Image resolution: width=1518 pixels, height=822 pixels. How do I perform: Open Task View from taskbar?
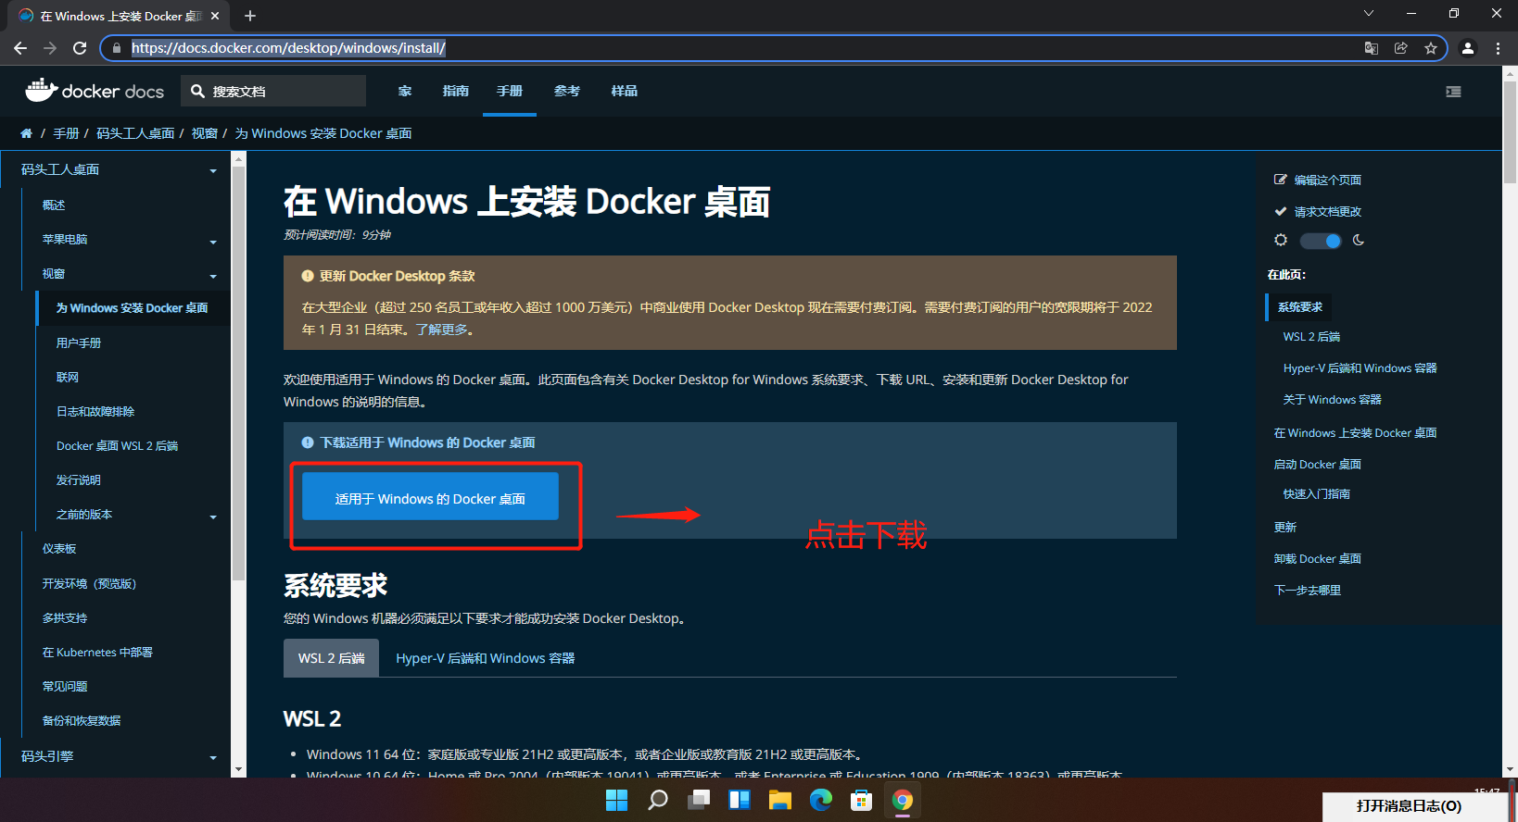click(x=699, y=800)
